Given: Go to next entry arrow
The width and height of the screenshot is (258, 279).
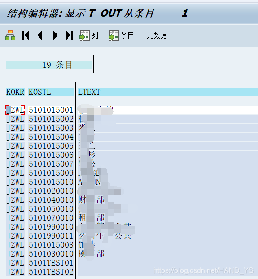Looking at the screenshot, I should [55, 35].
